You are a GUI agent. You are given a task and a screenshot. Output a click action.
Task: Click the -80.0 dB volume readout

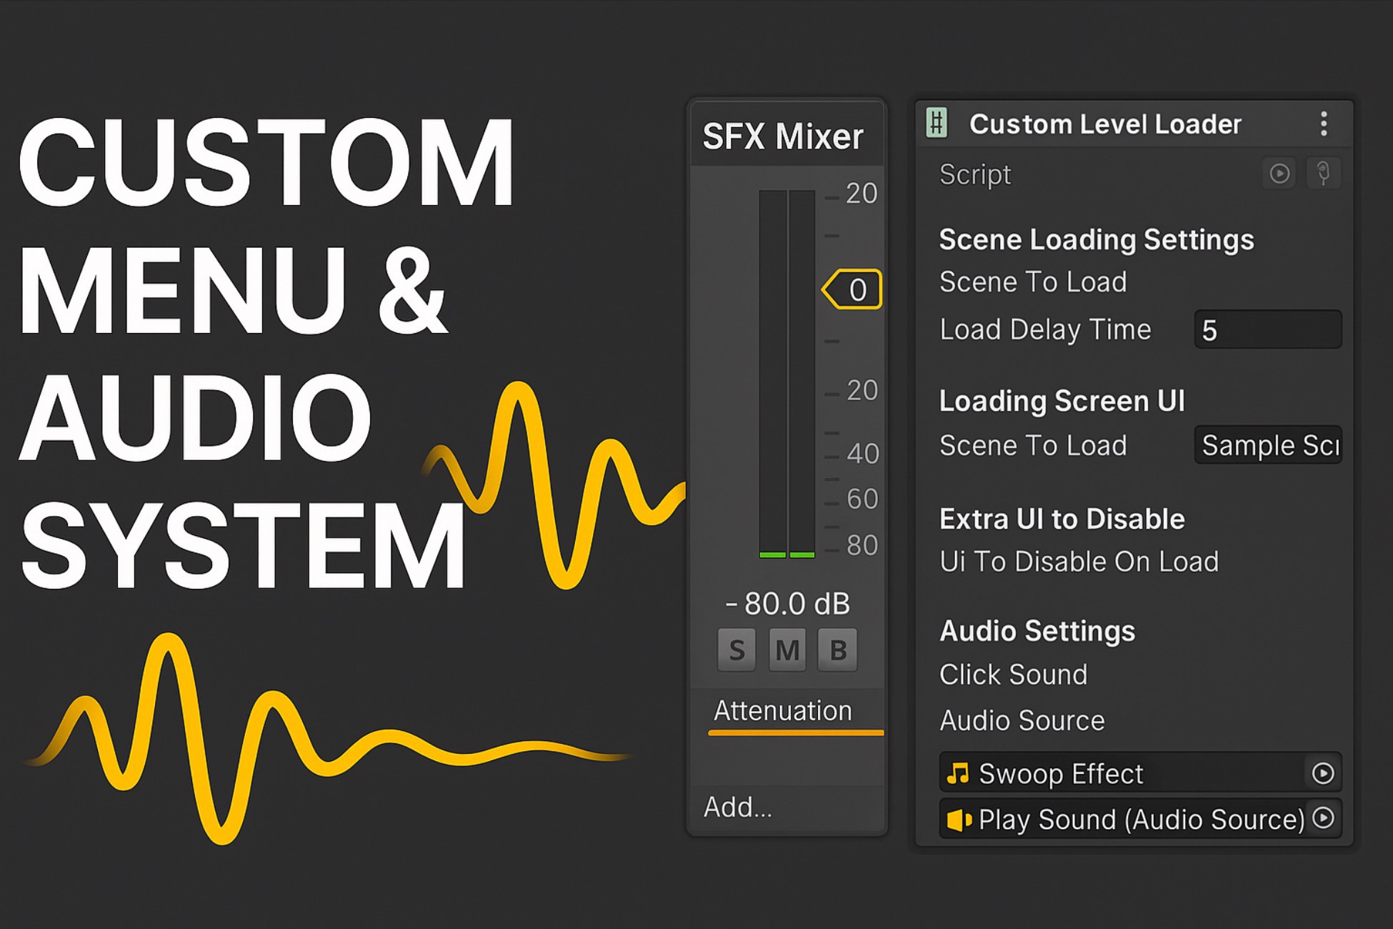point(787,604)
